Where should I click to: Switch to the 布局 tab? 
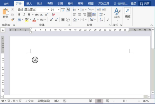point(50,4)
